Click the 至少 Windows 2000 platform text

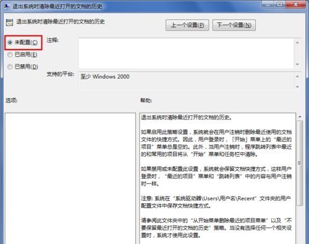pyautogui.click(x=105, y=77)
